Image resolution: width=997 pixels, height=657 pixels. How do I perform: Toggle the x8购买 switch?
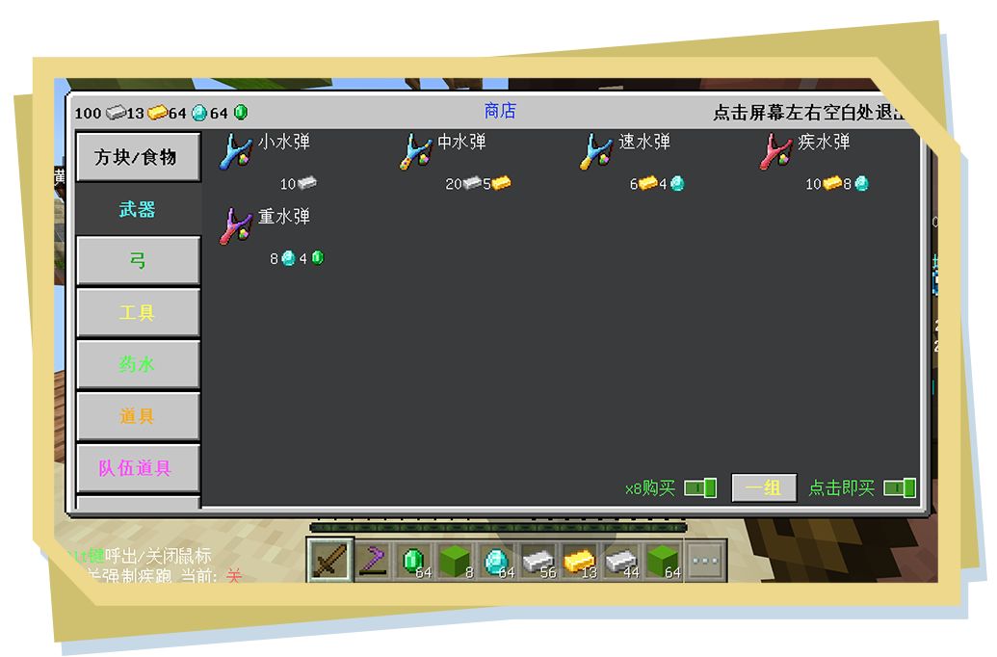700,487
